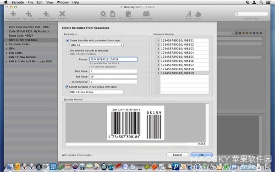Image resolution: width=275 pixels, height=172 pixels.
Task: Expand the Customer Codes group
Action: [x=6, y=44]
